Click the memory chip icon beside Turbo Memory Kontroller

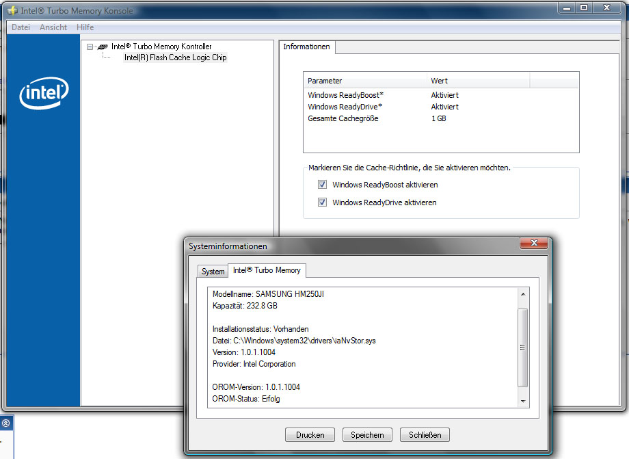[x=103, y=47]
